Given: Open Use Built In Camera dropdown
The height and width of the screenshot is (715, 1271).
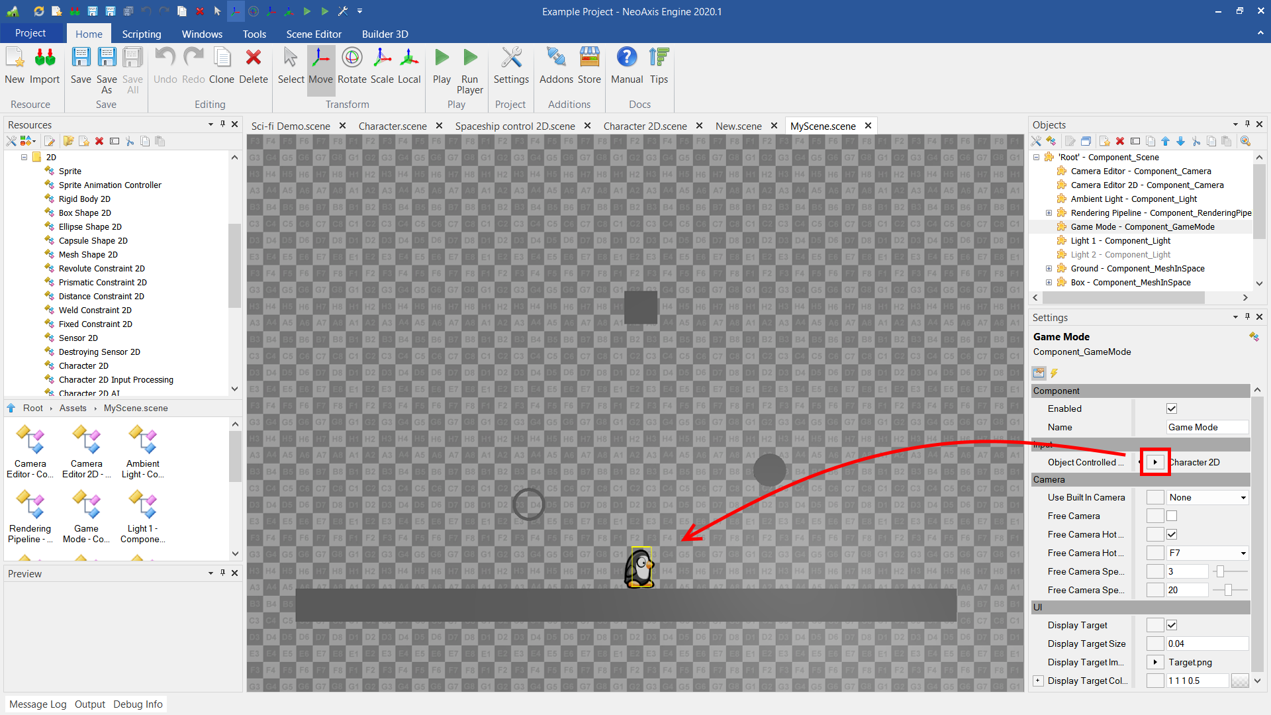Looking at the screenshot, I should coord(1243,498).
